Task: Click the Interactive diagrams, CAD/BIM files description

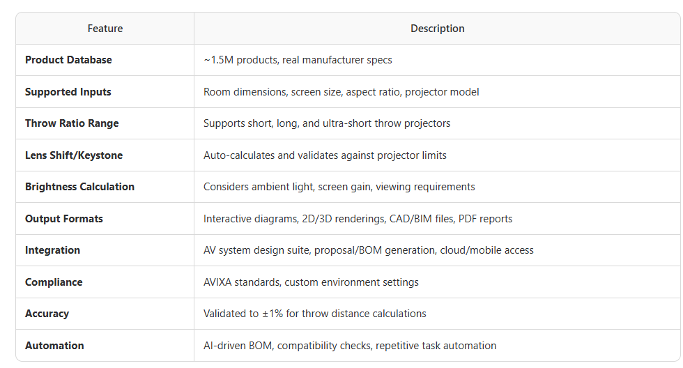Action: pyautogui.click(x=358, y=219)
